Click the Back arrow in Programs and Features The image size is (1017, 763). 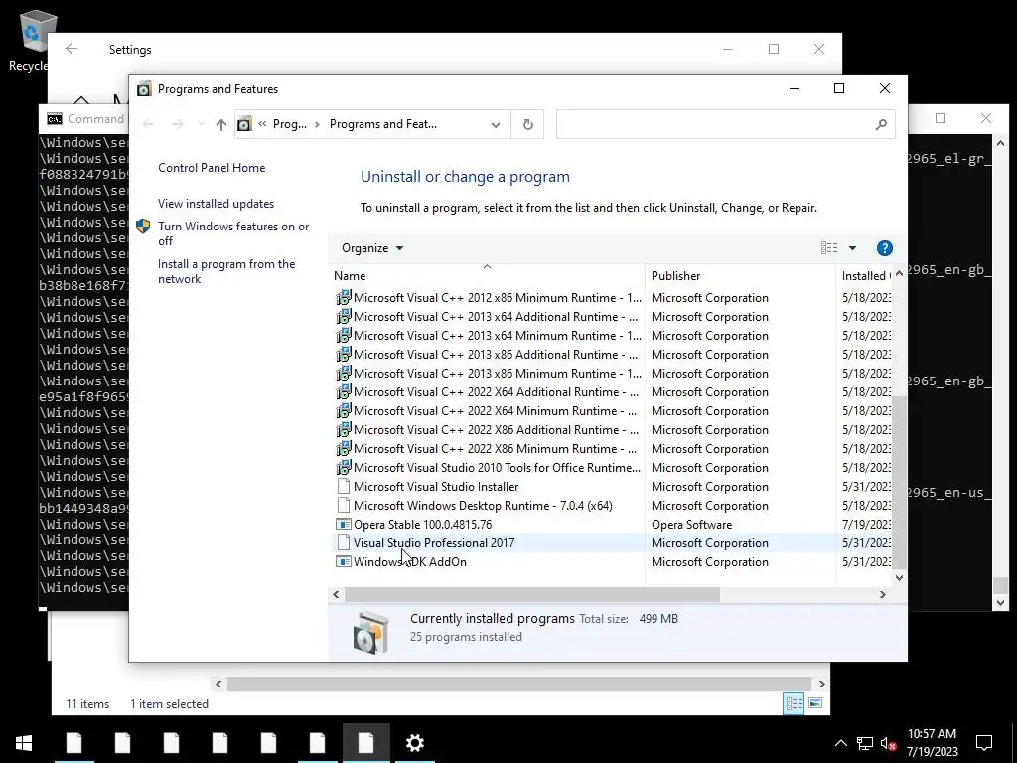click(148, 124)
